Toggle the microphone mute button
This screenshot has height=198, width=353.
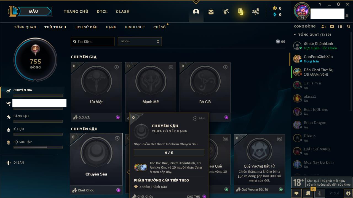tap(320, 193)
